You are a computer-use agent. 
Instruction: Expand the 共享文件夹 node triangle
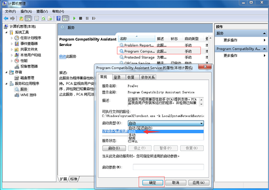click(x=12, y=50)
